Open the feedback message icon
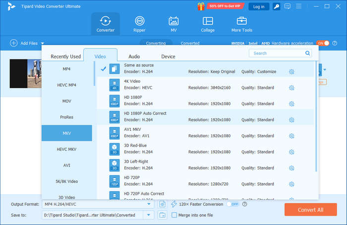Image resolution: width=347 pixels, height=225 pixels. [x=287, y=6]
